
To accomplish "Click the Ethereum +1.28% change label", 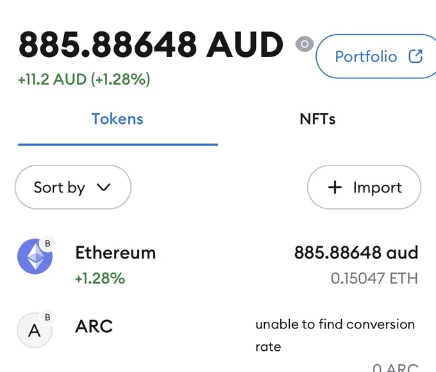I will [x=100, y=278].
